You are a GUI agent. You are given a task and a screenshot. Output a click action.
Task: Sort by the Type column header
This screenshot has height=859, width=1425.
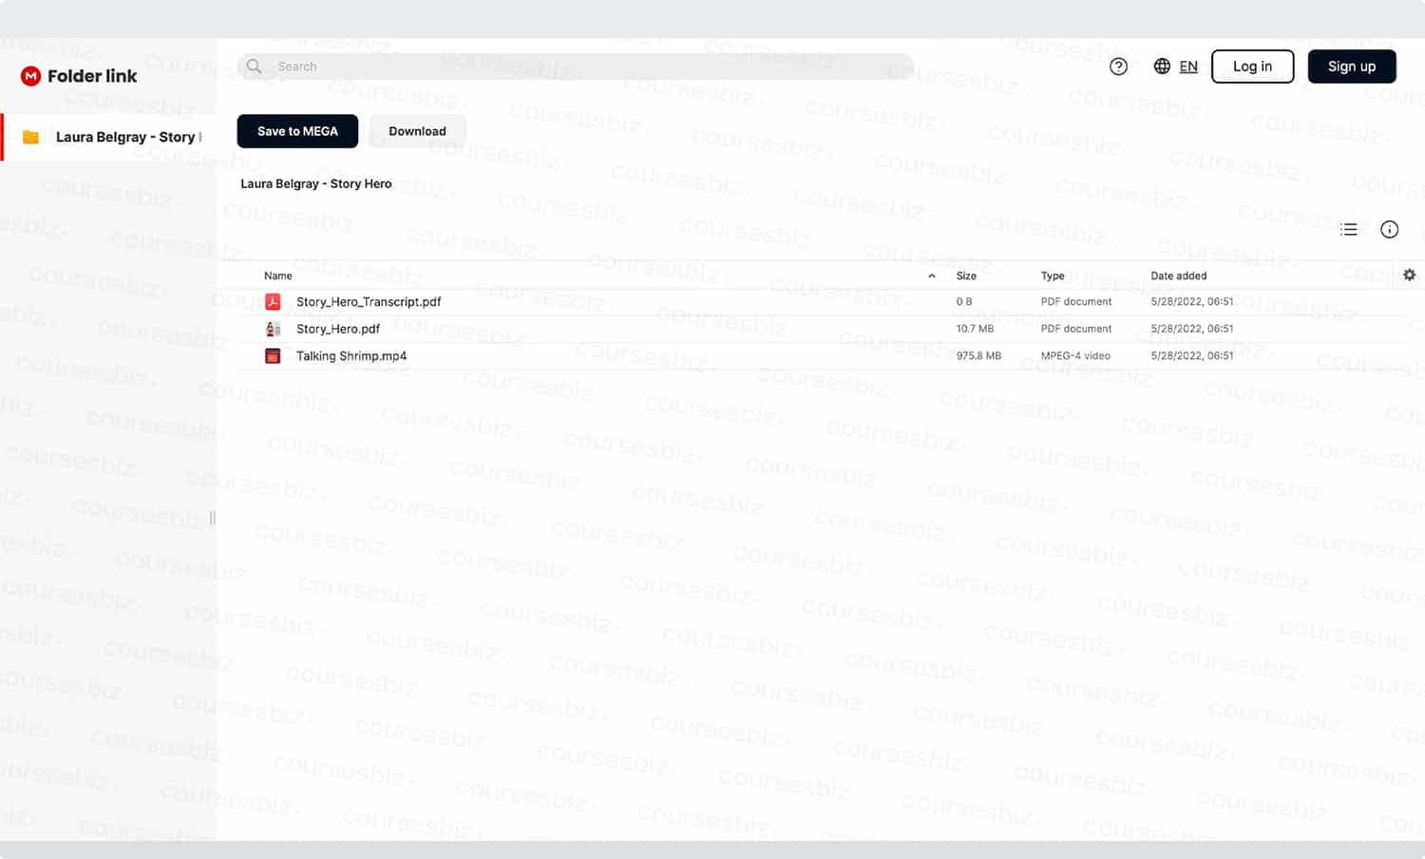(1053, 276)
